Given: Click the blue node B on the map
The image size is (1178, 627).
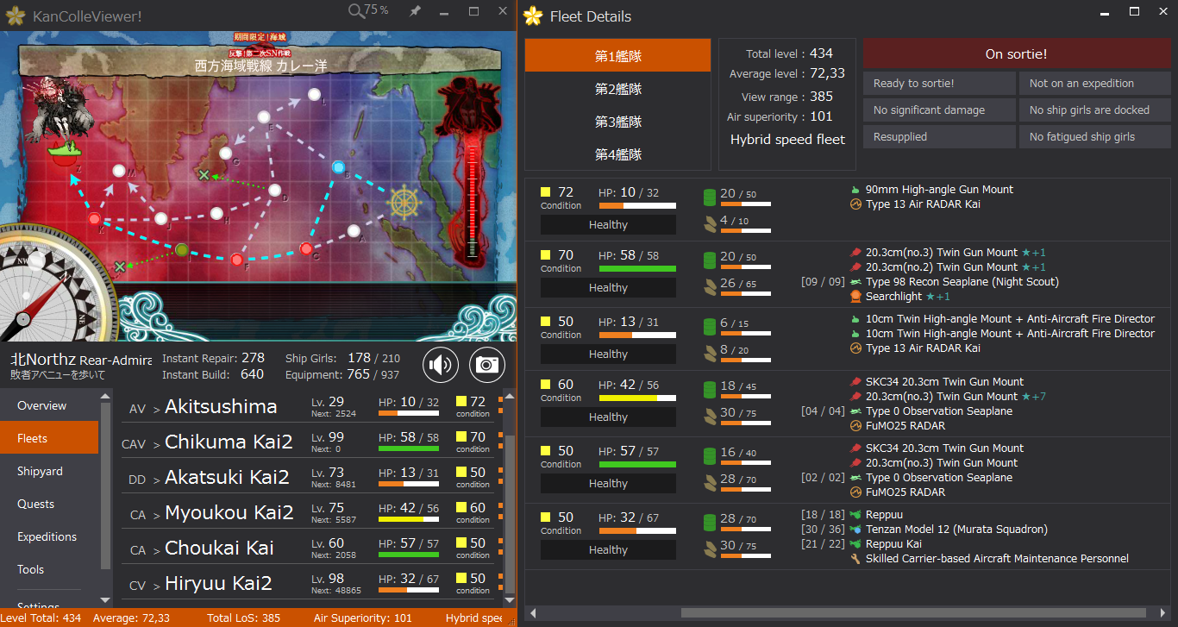Looking at the screenshot, I should coord(339,167).
